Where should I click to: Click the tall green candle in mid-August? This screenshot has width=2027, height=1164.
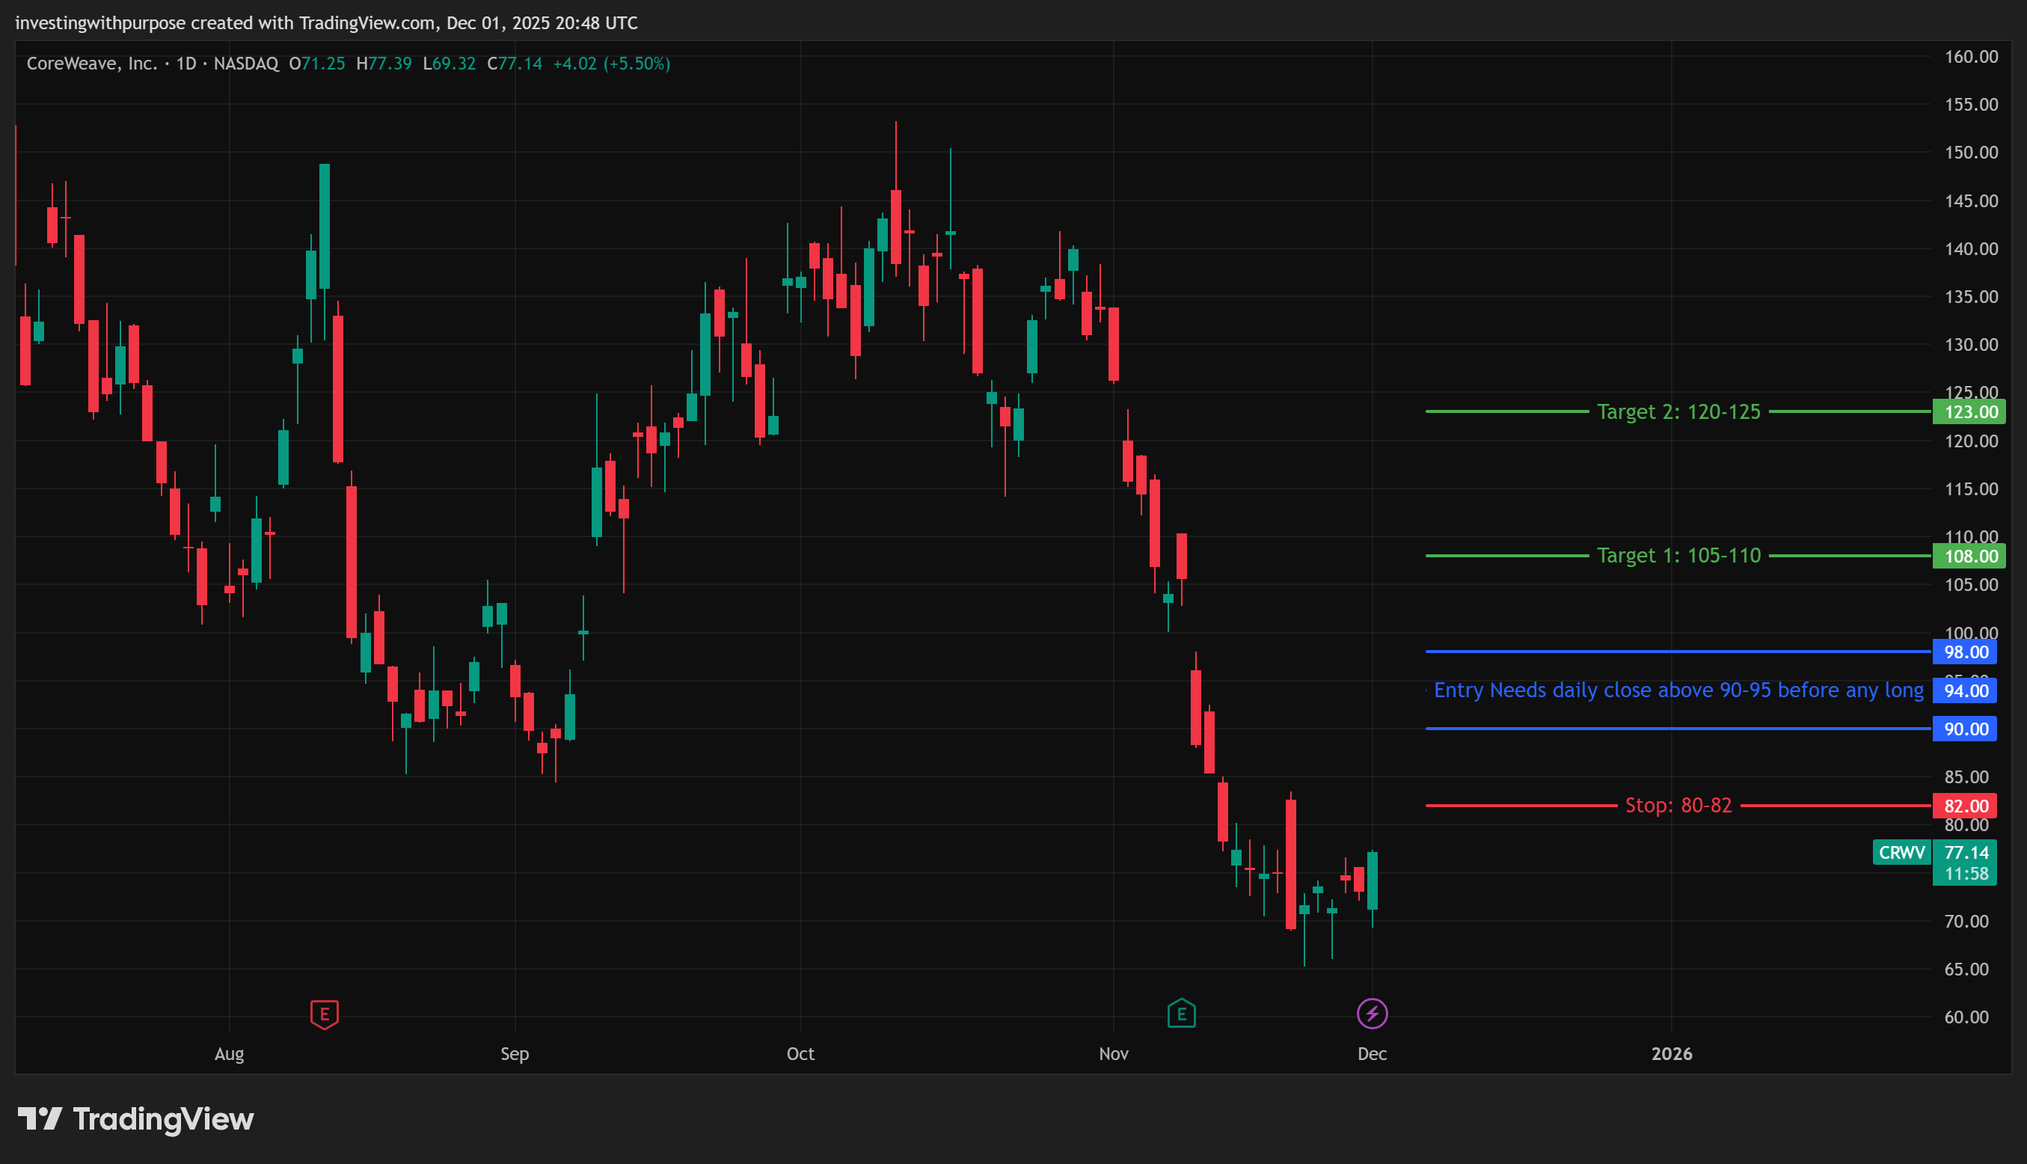tap(325, 225)
